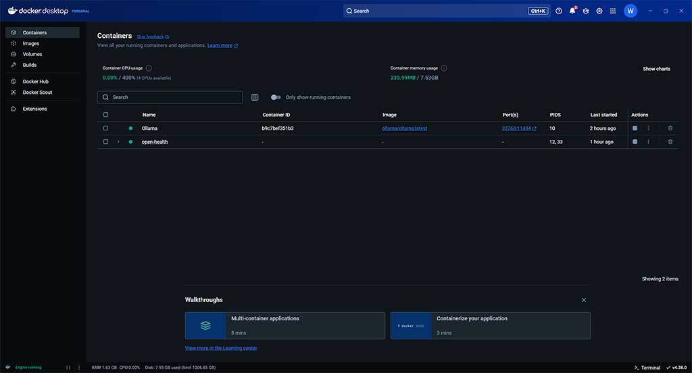Go to Builds in the sidebar
The image size is (692, 373).
43,65
